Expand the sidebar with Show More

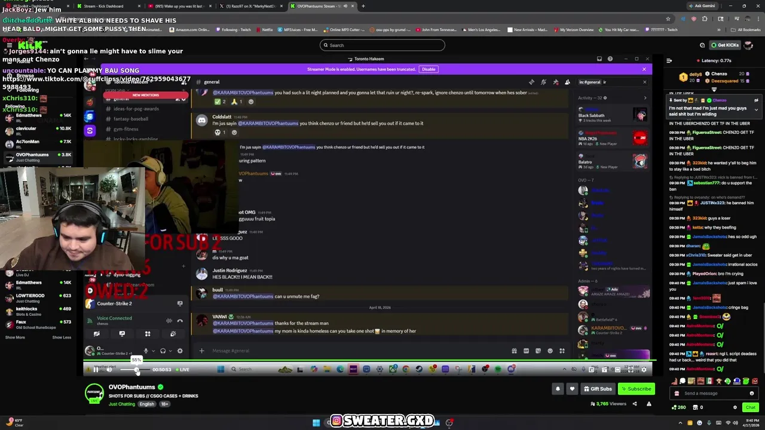tap(15, 337)
